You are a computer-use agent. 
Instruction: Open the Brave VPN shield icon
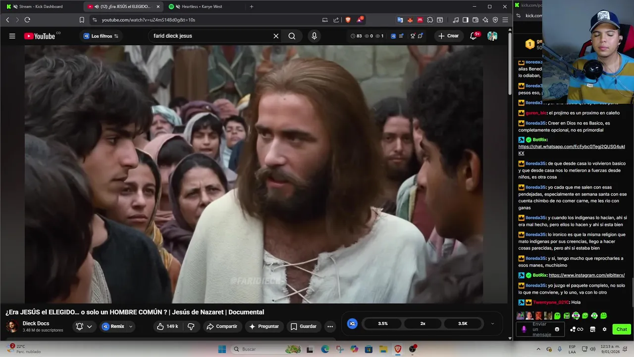(495, 20)
